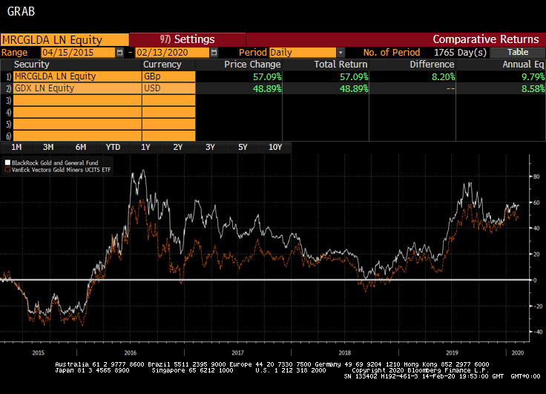Click the 9.79% Annual Eq value

(x=533, y=76)
